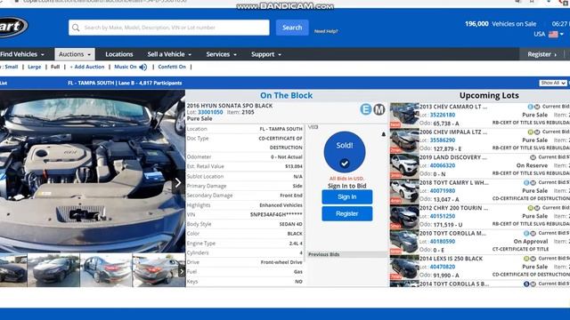Expand the Support menu
570x320 pixels.
click(x=266, y=54)
